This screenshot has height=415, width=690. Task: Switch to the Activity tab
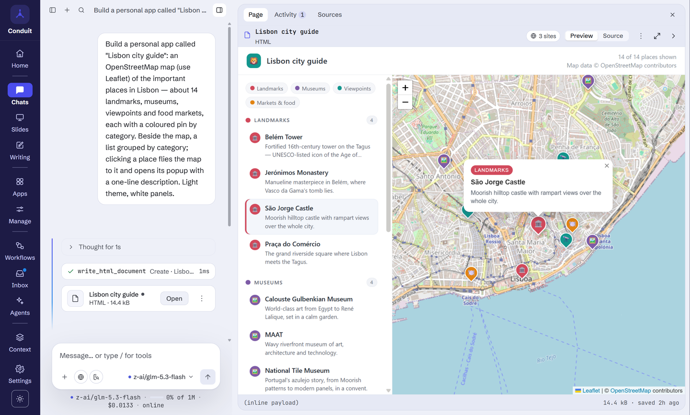click(x=289, y=15)
